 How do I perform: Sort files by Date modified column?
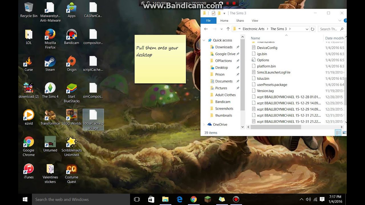tap(335, 38)
